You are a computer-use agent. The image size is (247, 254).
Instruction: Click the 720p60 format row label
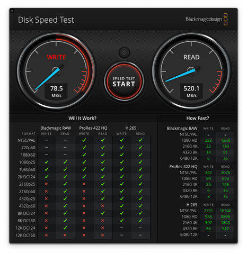[x=28, y=148]
